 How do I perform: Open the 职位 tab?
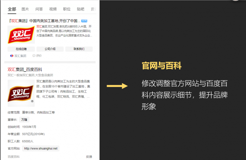(67, 9)
